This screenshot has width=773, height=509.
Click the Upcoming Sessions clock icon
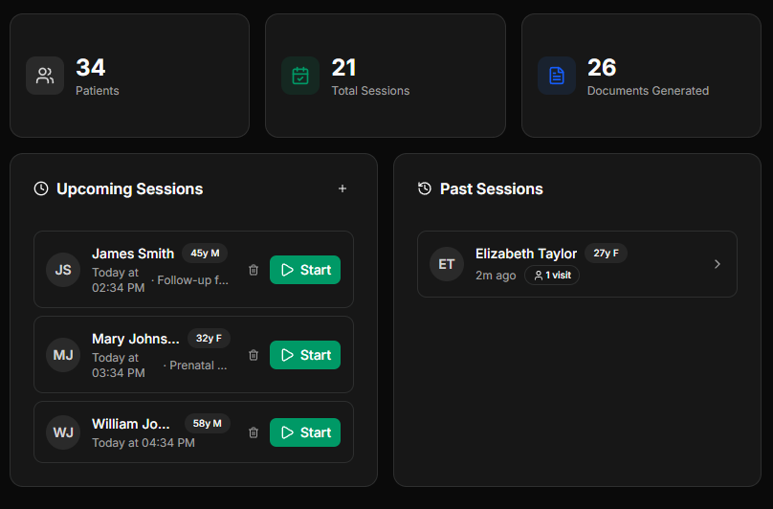coord(41,188)
